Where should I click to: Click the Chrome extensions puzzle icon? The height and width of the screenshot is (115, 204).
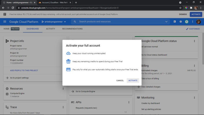pyautogui.click(x=191, y=8)
